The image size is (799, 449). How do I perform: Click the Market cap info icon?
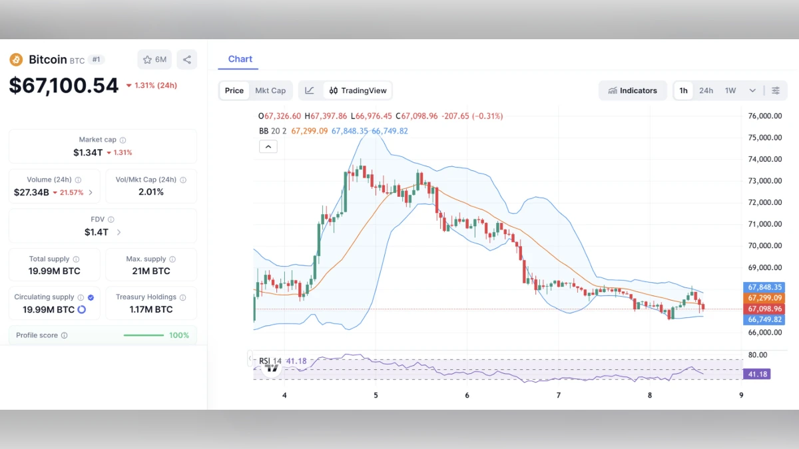(x=123, y=140)
